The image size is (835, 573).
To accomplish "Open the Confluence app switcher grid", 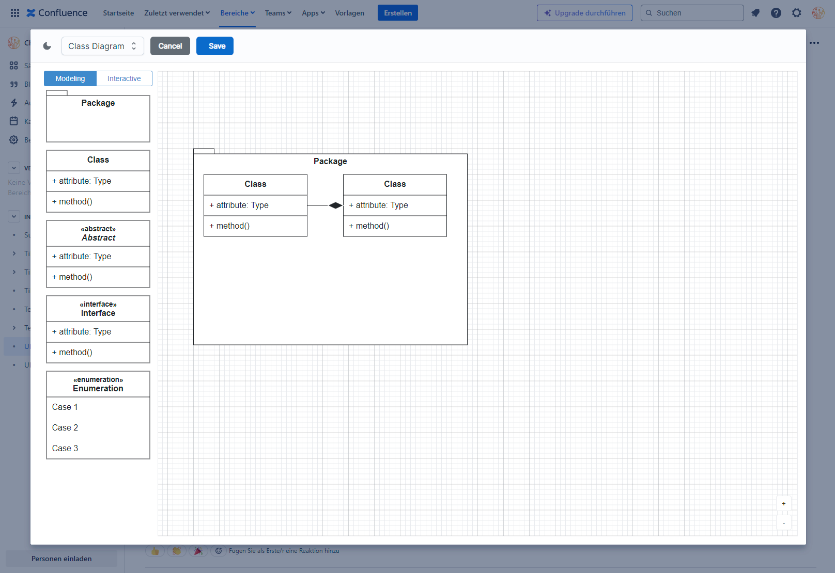I will tap(15, 13).
